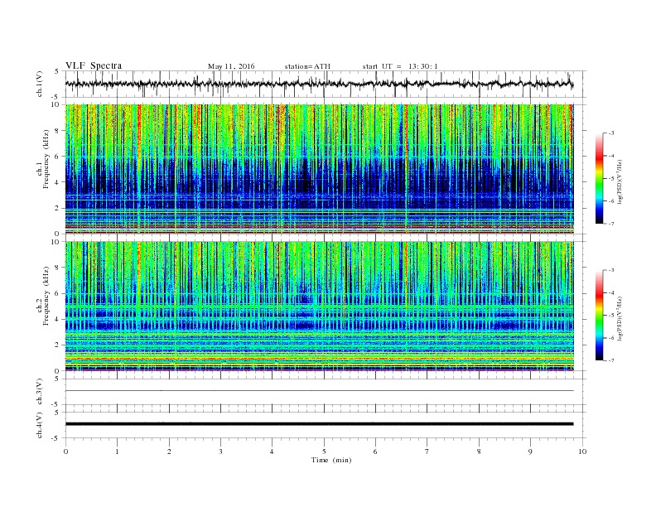
Task: Click the "10" tick on the time axis
Action: click(582, 451)
